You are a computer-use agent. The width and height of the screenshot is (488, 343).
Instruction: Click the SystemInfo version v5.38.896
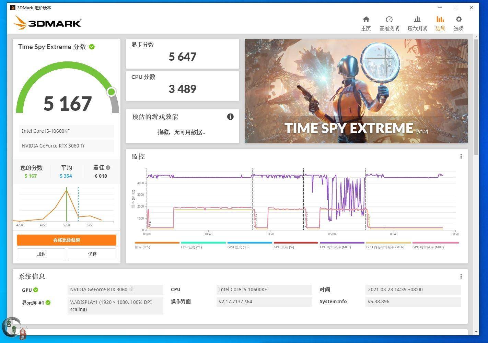[413, 301]
